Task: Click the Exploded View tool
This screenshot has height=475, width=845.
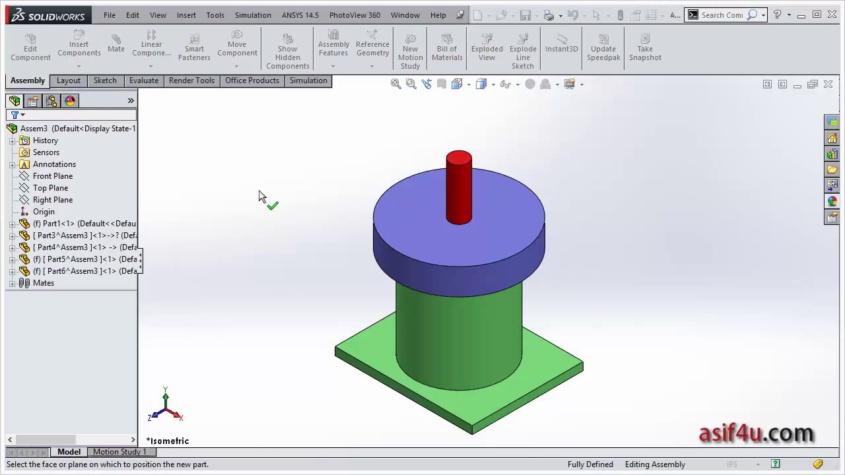Action: tap(487, 47)
